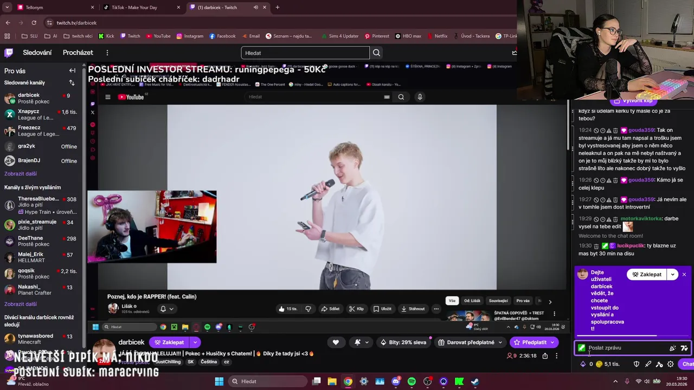Click the bits diamond icon below chat
This screenshot has height=390, width=694.
(x=583, y=364)
